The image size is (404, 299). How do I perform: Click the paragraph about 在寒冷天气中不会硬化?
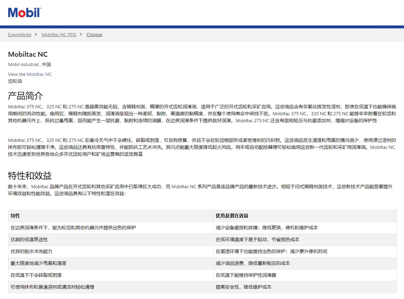click(202, 147)
